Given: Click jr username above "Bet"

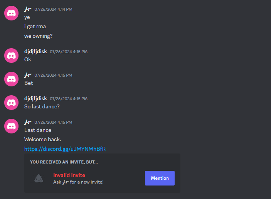Looking at the screenshot, I should click(28, 75).
